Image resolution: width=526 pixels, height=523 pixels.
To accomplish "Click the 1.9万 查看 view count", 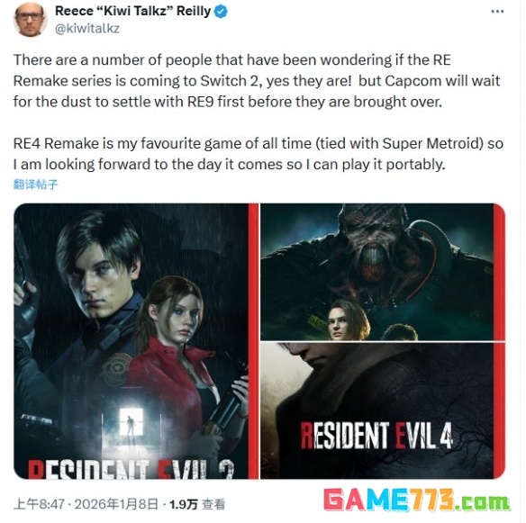I will (197, 504).
